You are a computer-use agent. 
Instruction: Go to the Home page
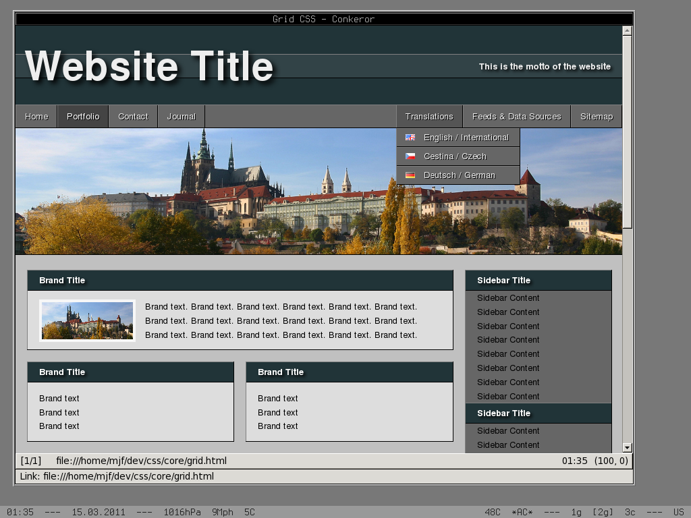tap(36, 117)
